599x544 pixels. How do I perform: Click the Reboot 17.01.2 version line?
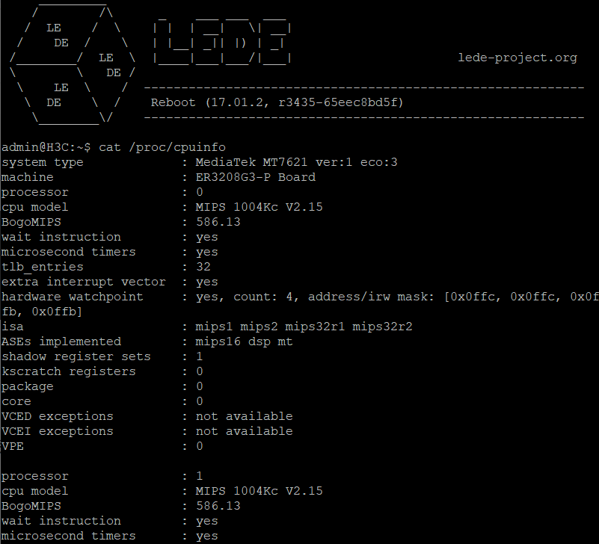(277, 102)
